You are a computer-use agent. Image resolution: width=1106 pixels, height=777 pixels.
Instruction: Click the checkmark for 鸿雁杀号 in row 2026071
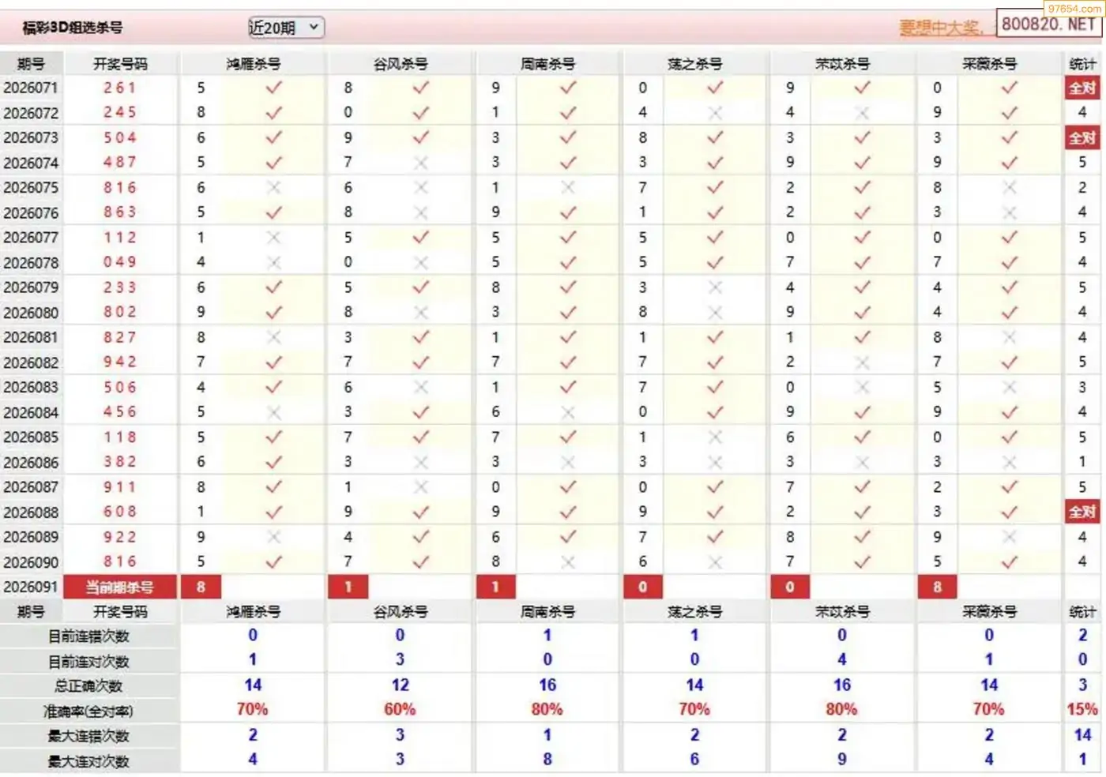click(273, 88)
